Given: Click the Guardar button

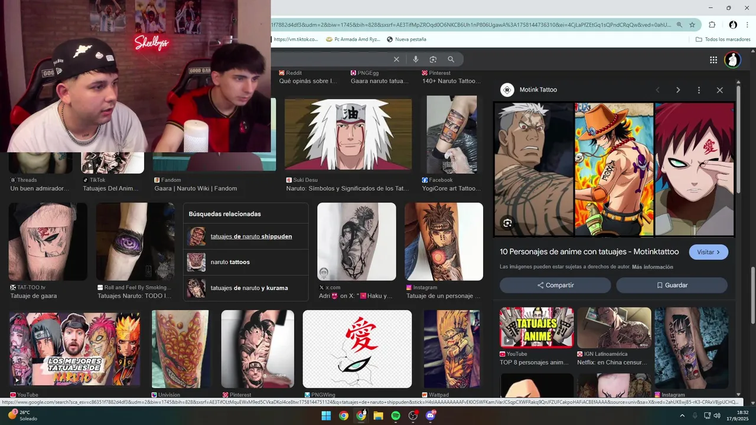Looking at the screenshot, I should pos(672,285).
